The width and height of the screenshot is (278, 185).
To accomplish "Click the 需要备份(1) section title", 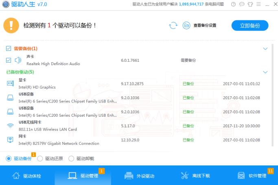I will [x=26, y=48].
